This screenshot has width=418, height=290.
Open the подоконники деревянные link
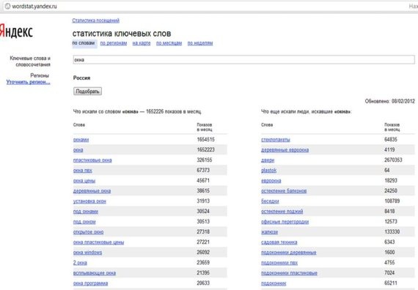tap(289, 253)
